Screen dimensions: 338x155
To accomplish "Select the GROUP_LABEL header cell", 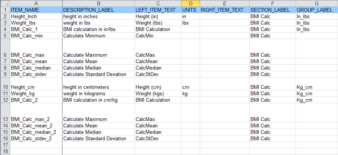I will click(317, 9).
